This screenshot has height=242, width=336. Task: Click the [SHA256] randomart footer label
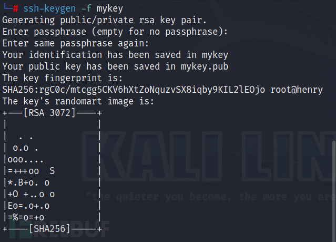click(52, 229)
